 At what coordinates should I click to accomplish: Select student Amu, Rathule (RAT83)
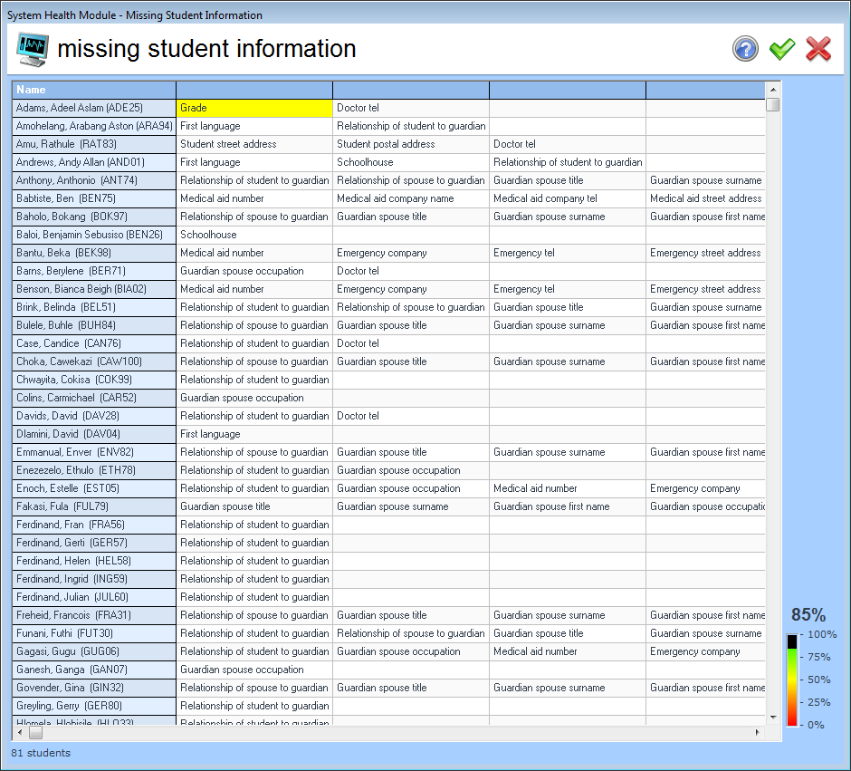click(x=94, y=144)
